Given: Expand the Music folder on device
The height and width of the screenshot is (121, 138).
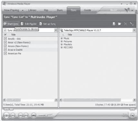Looking at the screenshot, I should coord(62,38).
